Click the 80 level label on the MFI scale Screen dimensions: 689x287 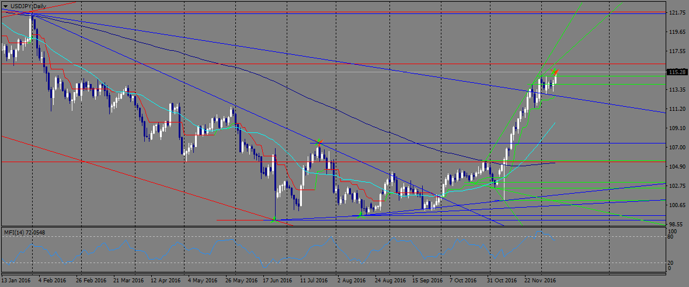(x=670, y=237)
